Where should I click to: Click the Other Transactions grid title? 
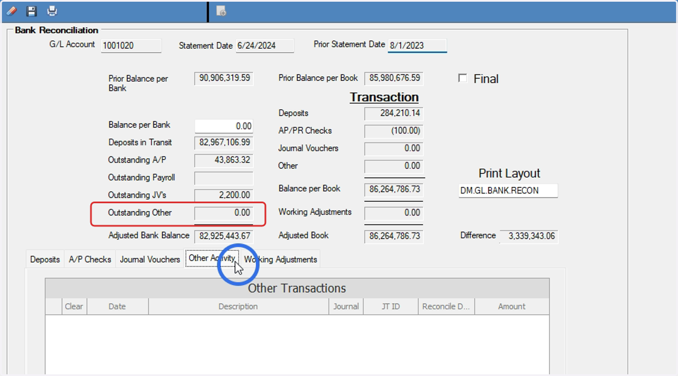297,288
